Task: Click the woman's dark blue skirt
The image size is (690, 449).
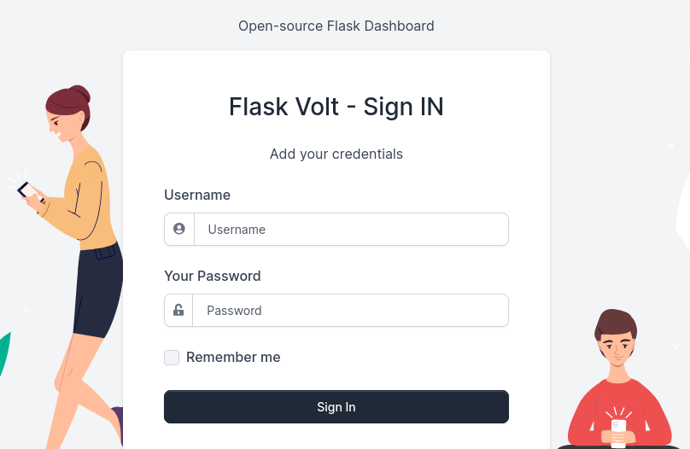Action: pyautogui.click(x=98, y=290)
